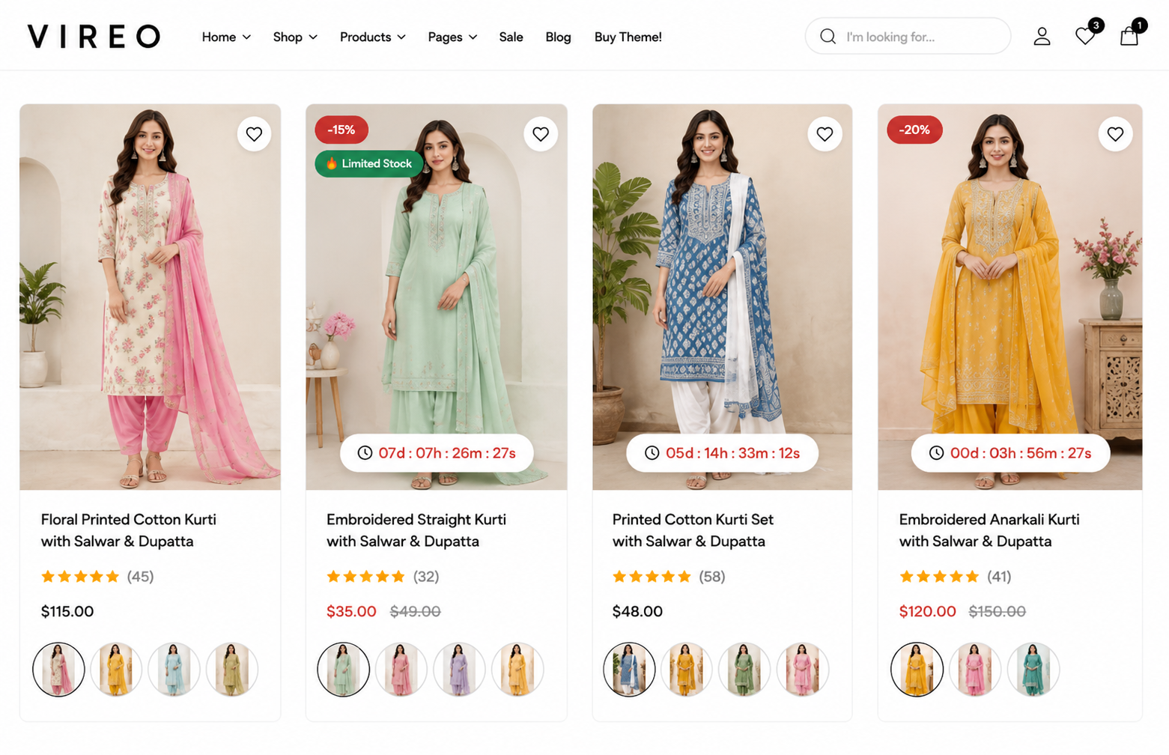Open the user account icon

[x=1042, y=36]
